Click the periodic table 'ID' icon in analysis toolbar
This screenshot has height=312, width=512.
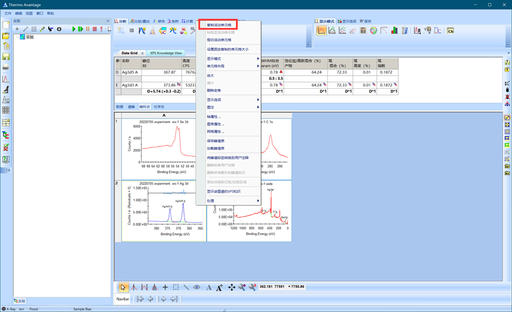[131, 31]
